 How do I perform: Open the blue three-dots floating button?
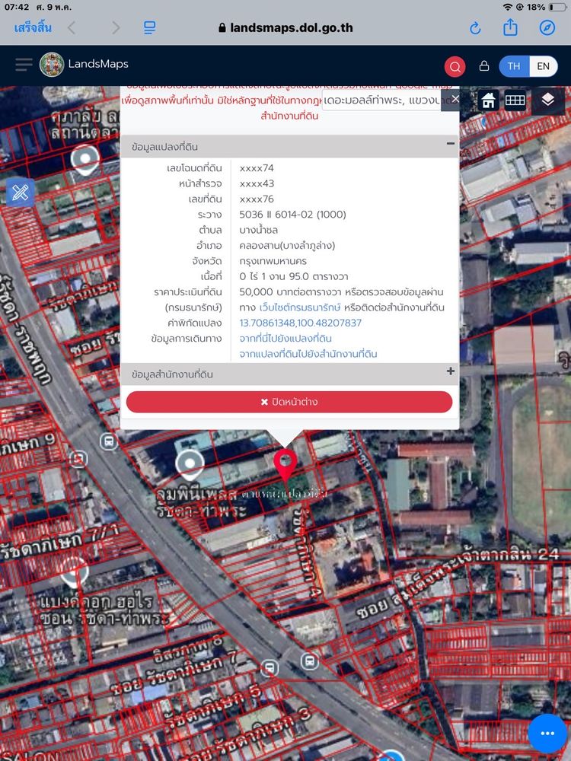[547, 734]
